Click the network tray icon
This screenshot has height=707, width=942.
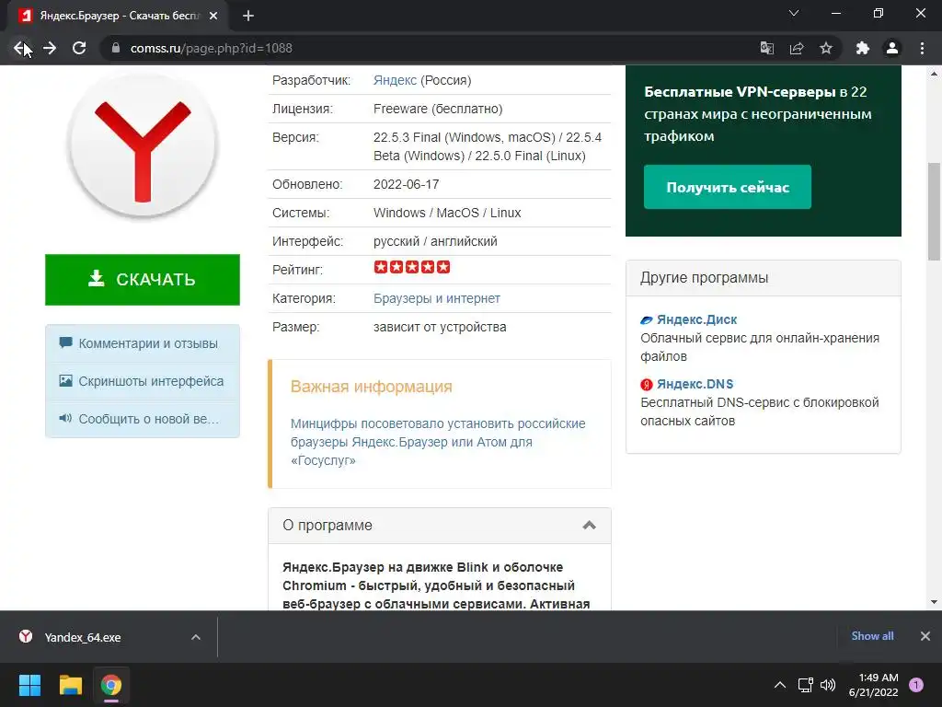pos(805,685)
